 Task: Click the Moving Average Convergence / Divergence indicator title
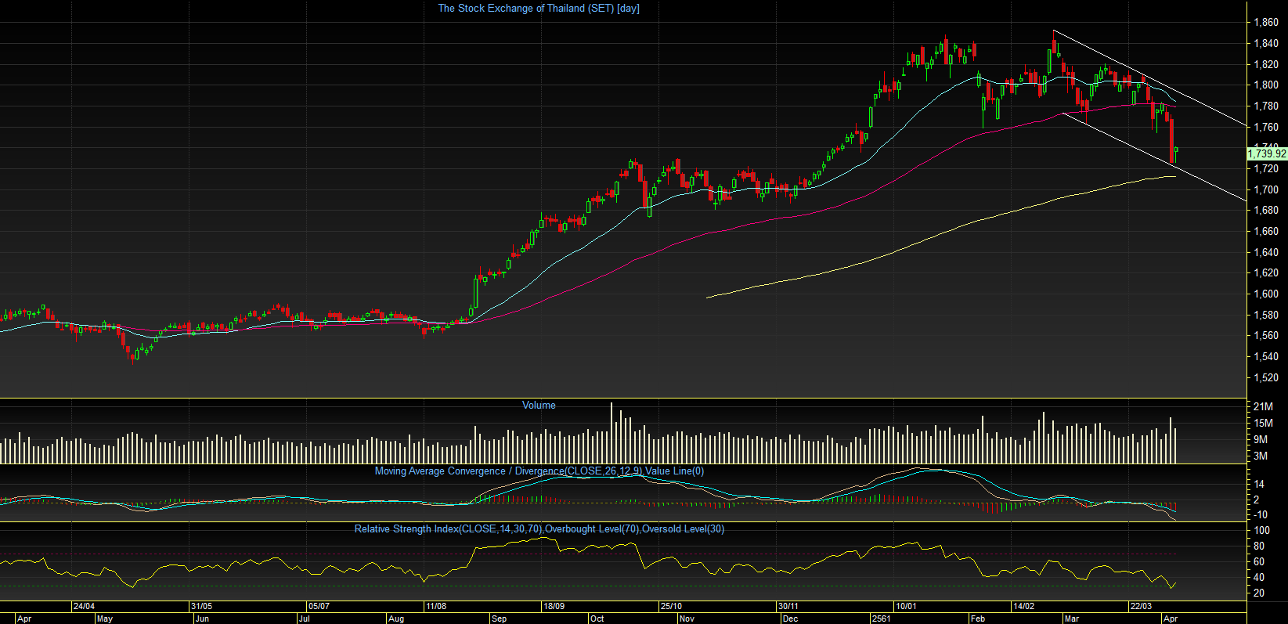coord(539,471)
